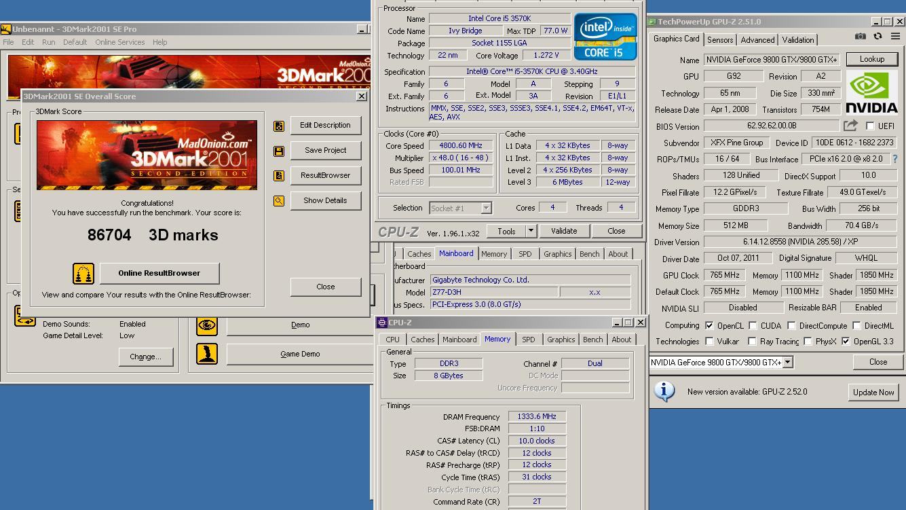Take a GPU-Z screenshot with camera icon
906x510 pixels.
(860, 37)
